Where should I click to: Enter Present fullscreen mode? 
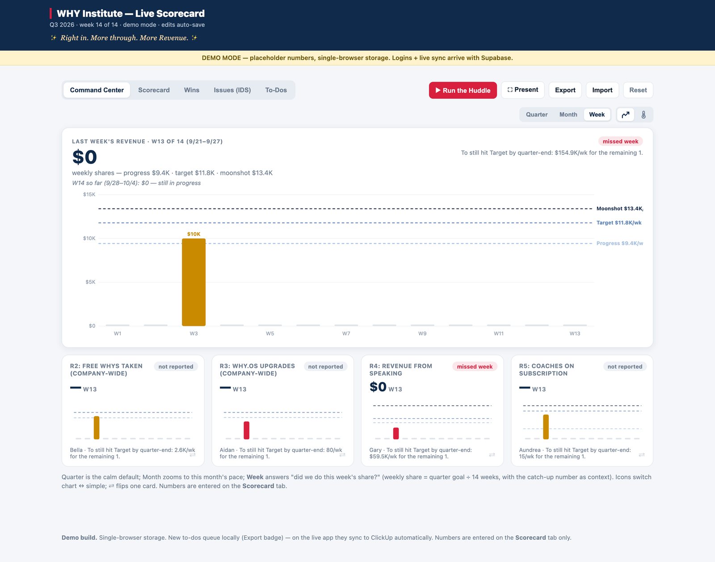[523, 90]
